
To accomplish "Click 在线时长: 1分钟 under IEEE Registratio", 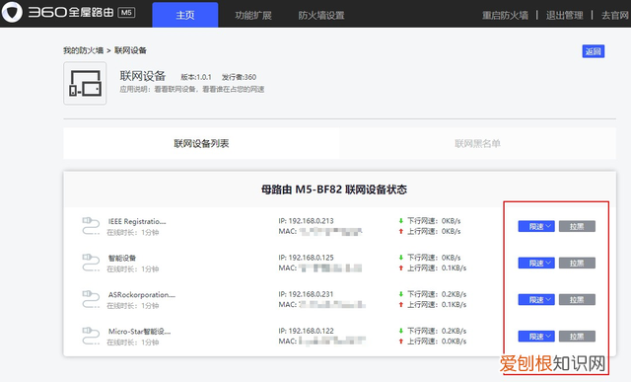I will [133, 233].
